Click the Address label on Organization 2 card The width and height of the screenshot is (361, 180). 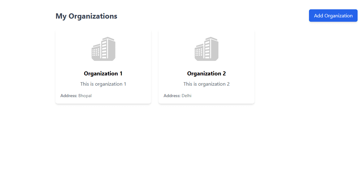pos(172,96)
